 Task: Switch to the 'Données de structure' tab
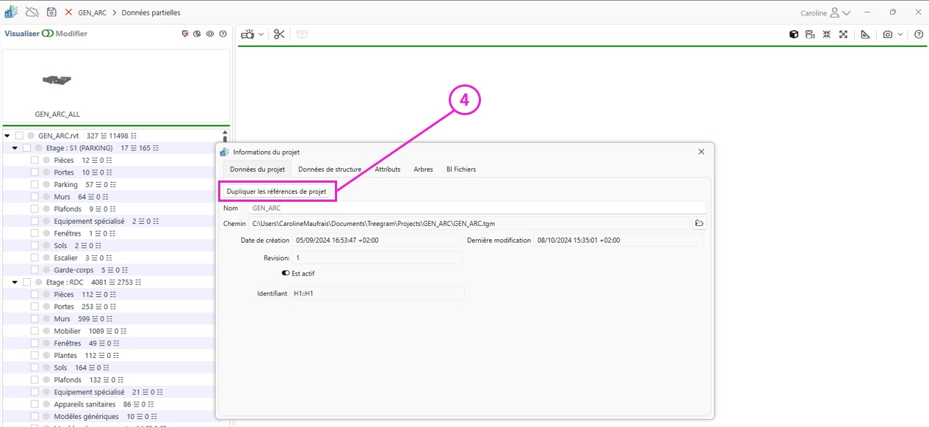[x=330, y=169]
